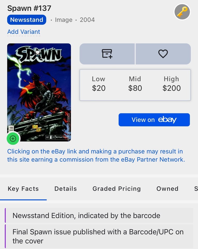Image resolution: width=198 pixels, height=249 pixels.
Task: Select the Low $20 price value
Action: point(98,88)
